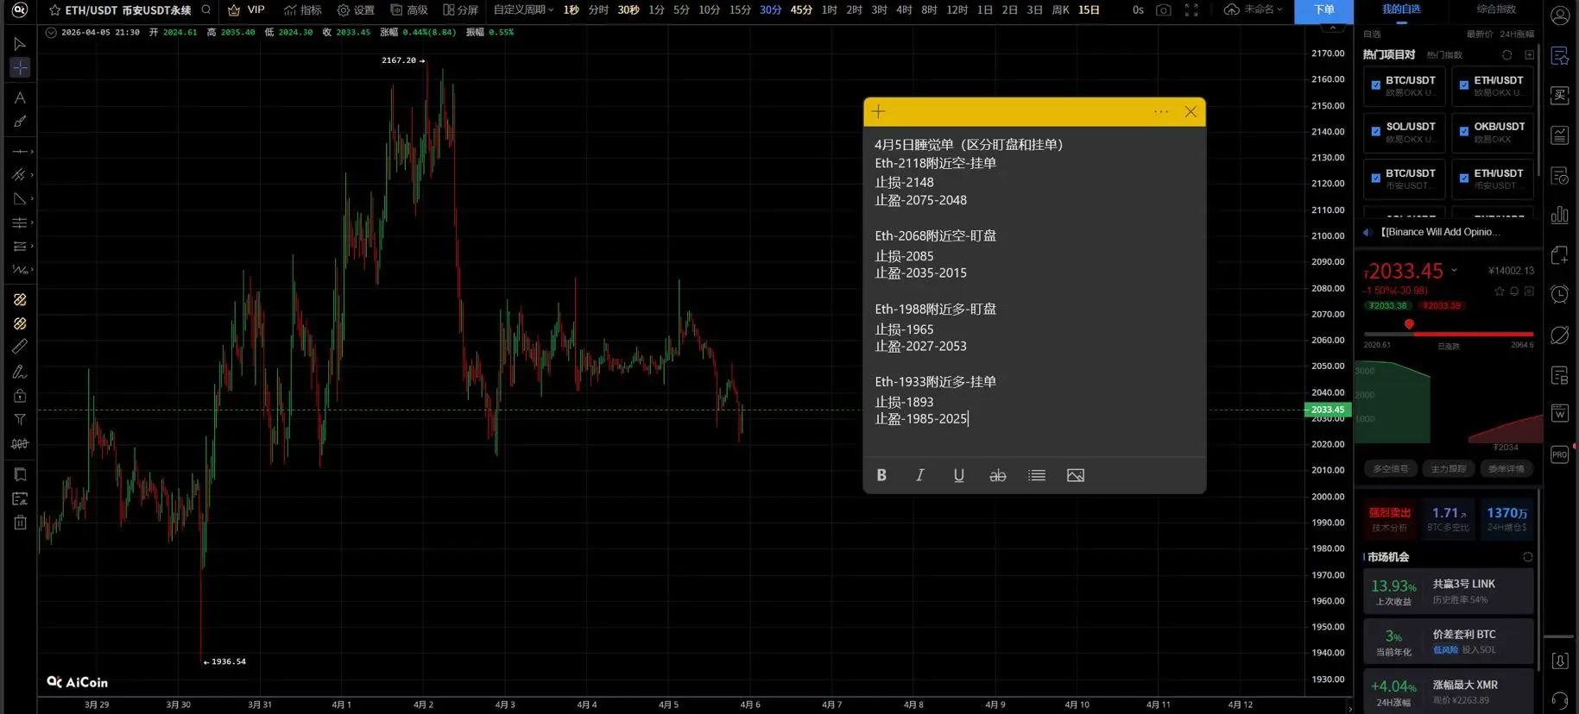Click the 强烈卖出 technical analysis card
Screen dimensions: 1579x714
(1389, 519)
